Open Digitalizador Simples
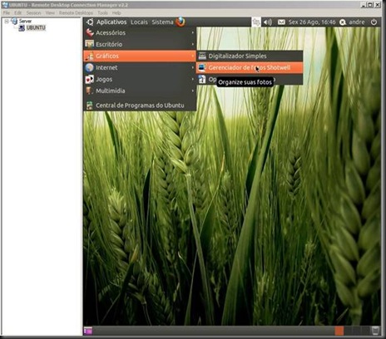Screen dimensions: 386x339 [x=250, y=56]
